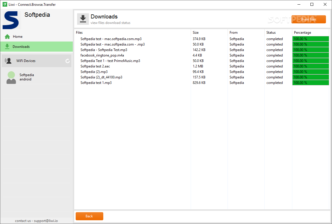
Task: Click the Liwi app icon in title bar
Action: tap(5, 4)
